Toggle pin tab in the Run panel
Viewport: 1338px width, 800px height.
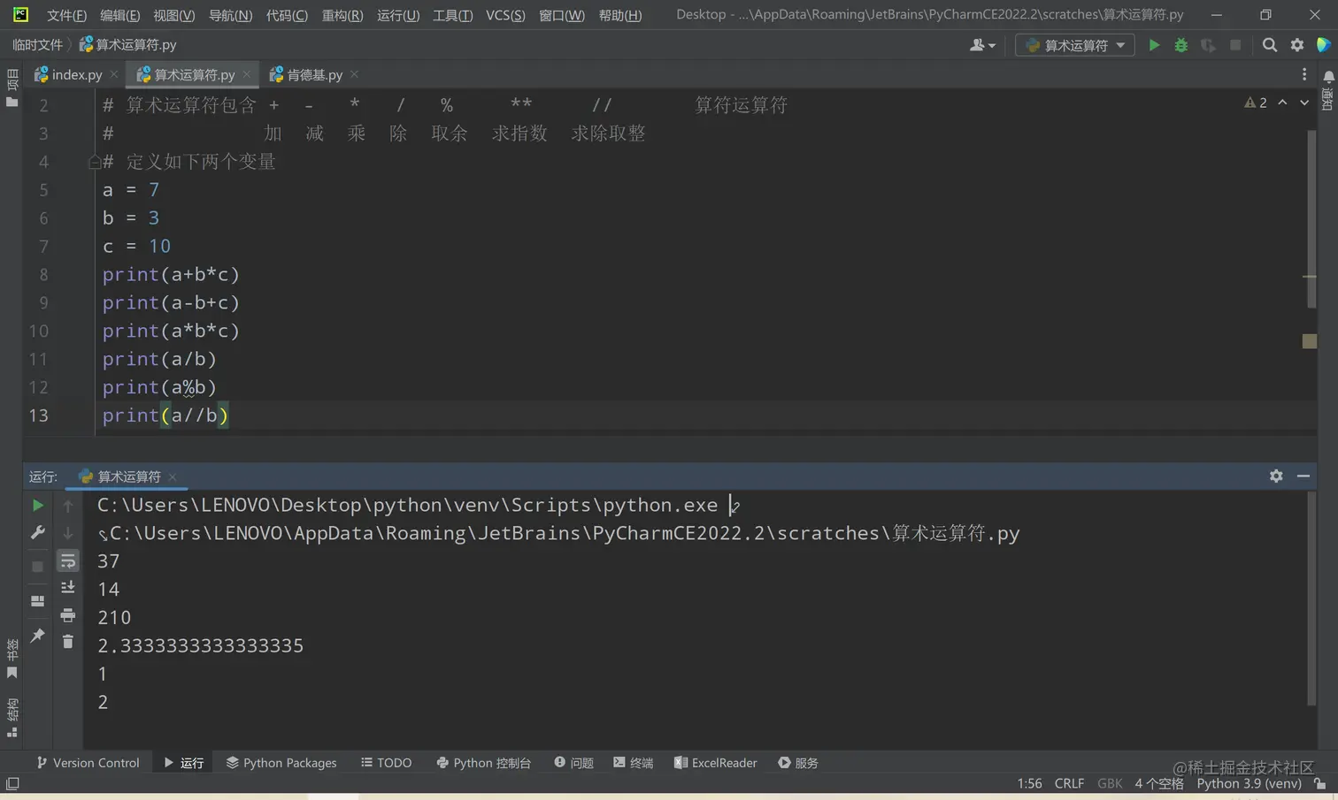[37, 636]
